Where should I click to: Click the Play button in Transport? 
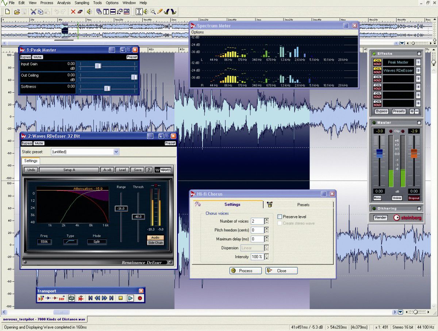130,298
